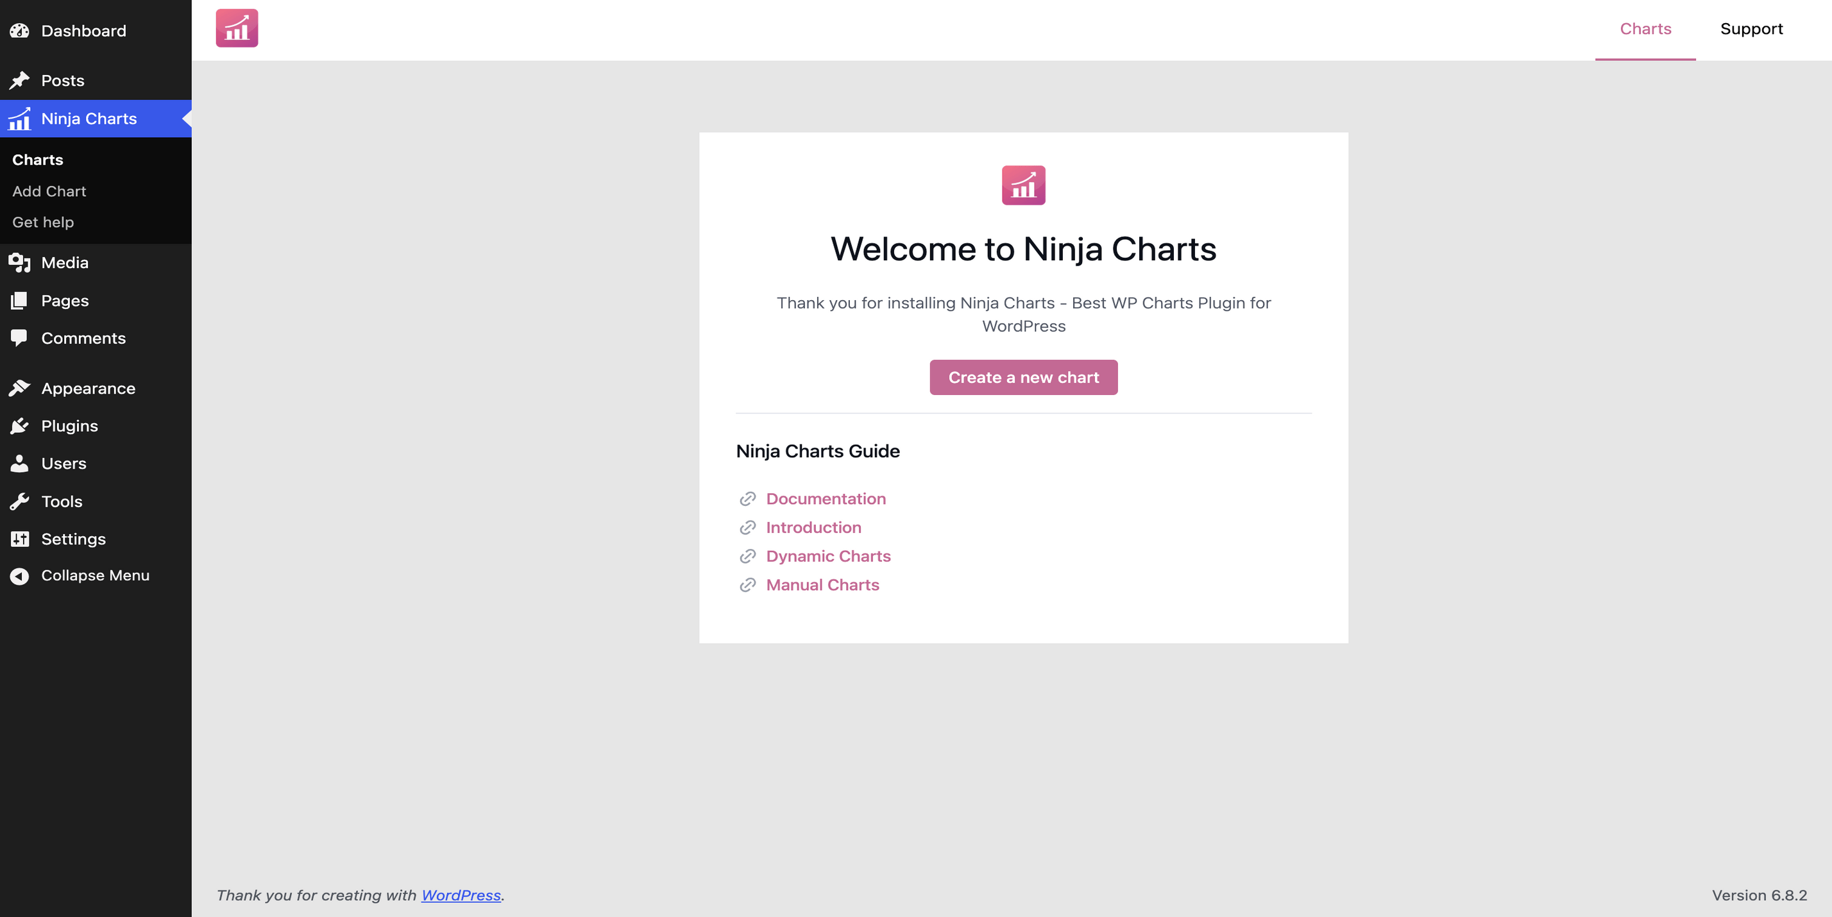Viewport: 1832px width, 917px height.
Task: Click the link icon beside Manual Charts
Action: coord(747,585)
